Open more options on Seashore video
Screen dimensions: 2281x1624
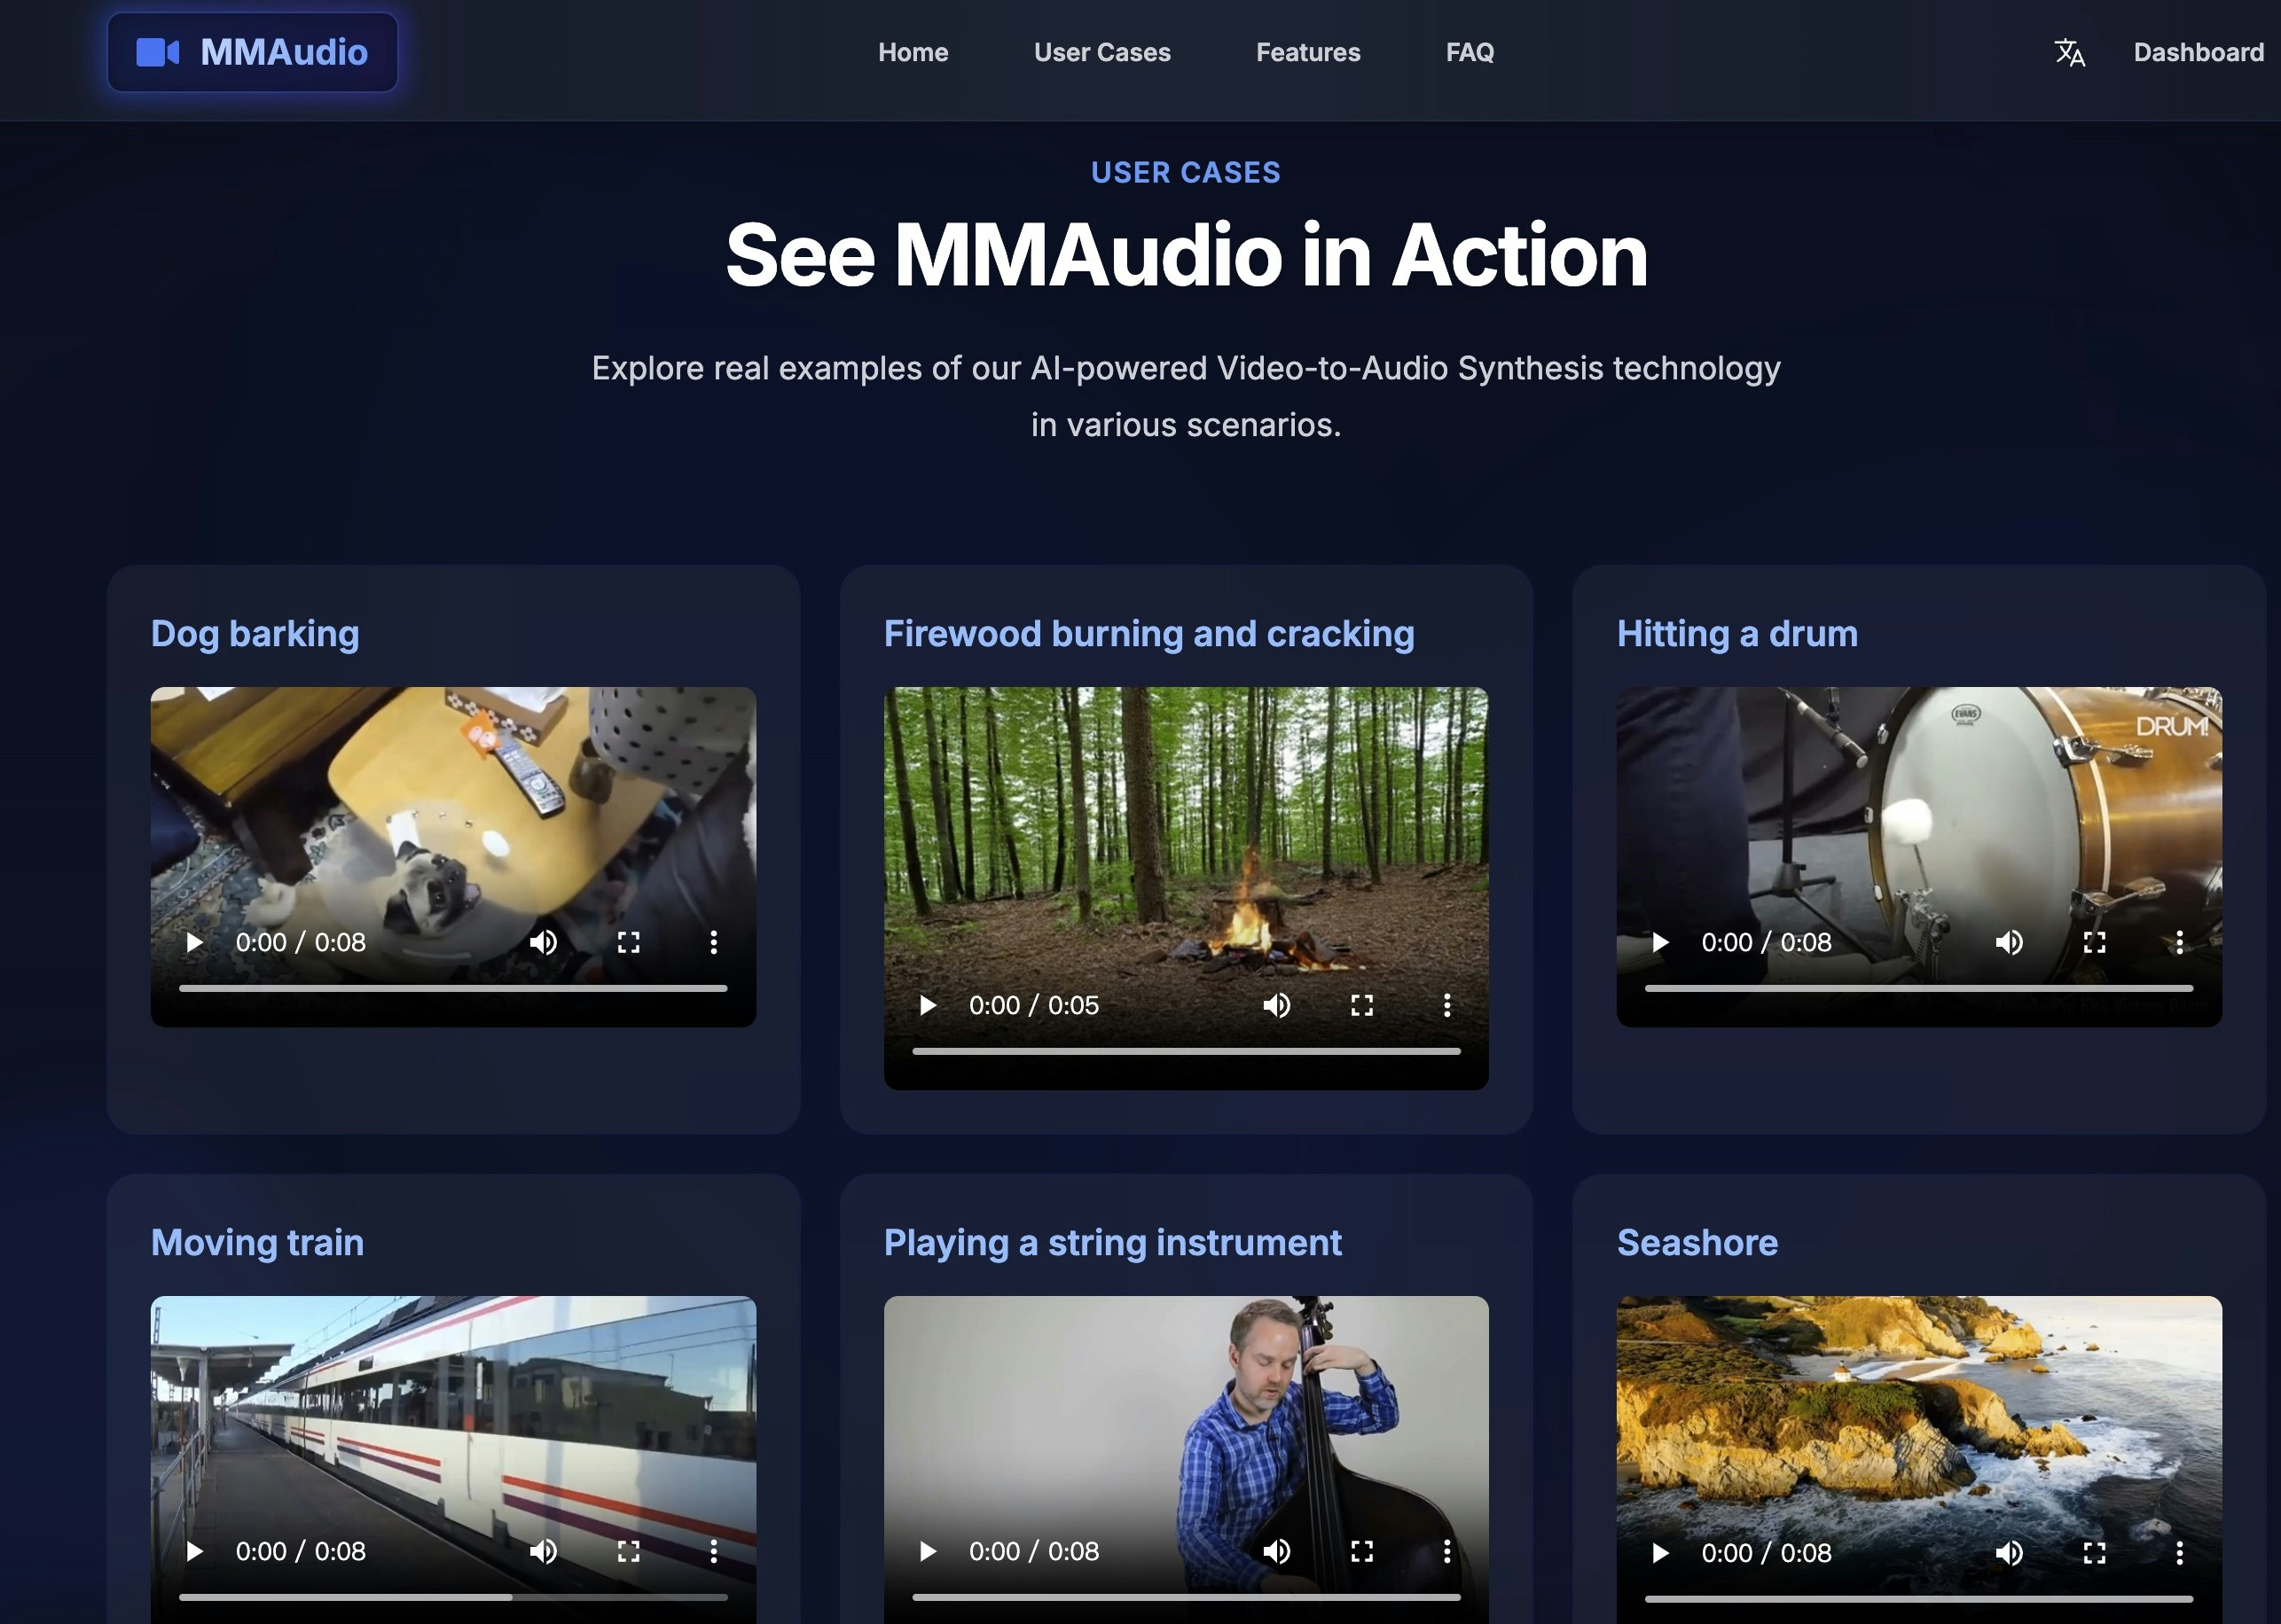[2179, 1552]
